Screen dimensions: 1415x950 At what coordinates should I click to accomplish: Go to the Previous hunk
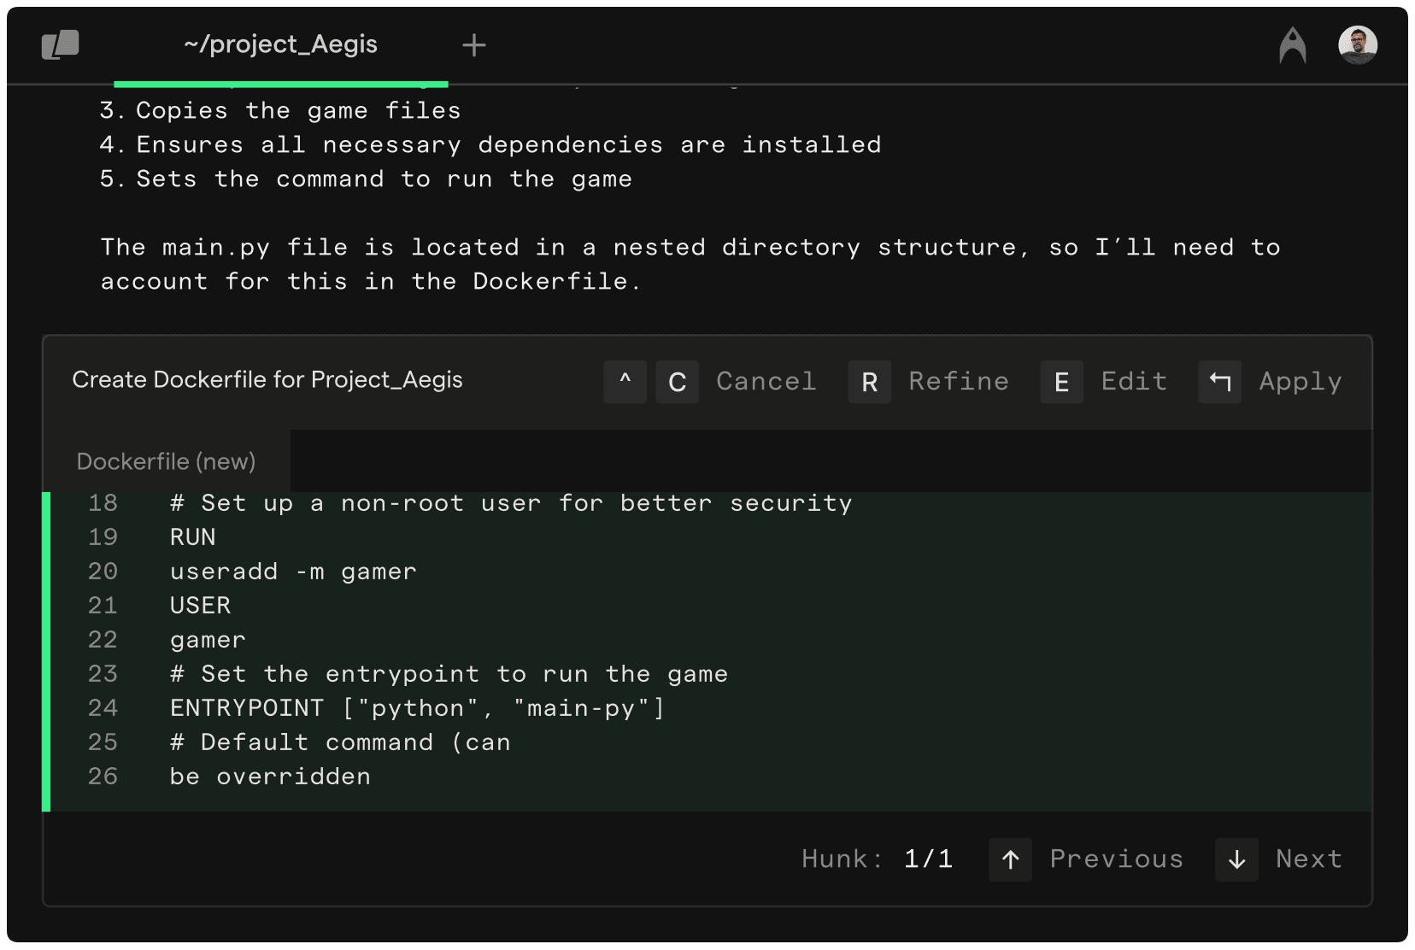tap(1116, 859)
